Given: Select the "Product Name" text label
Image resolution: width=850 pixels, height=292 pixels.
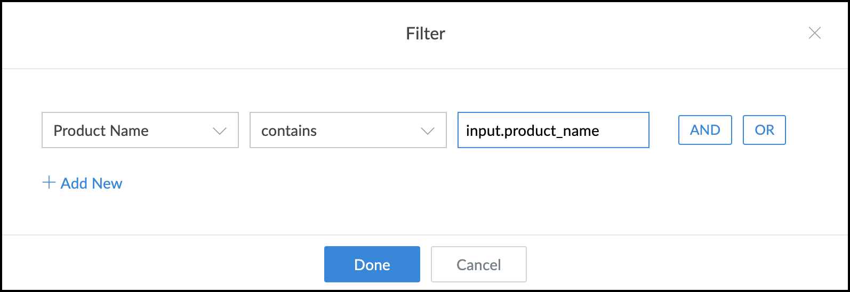Looking at the screenshot, I should [x=101, y=131].
